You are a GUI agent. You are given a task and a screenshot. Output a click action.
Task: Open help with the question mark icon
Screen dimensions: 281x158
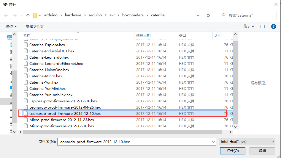click(274, 26)
